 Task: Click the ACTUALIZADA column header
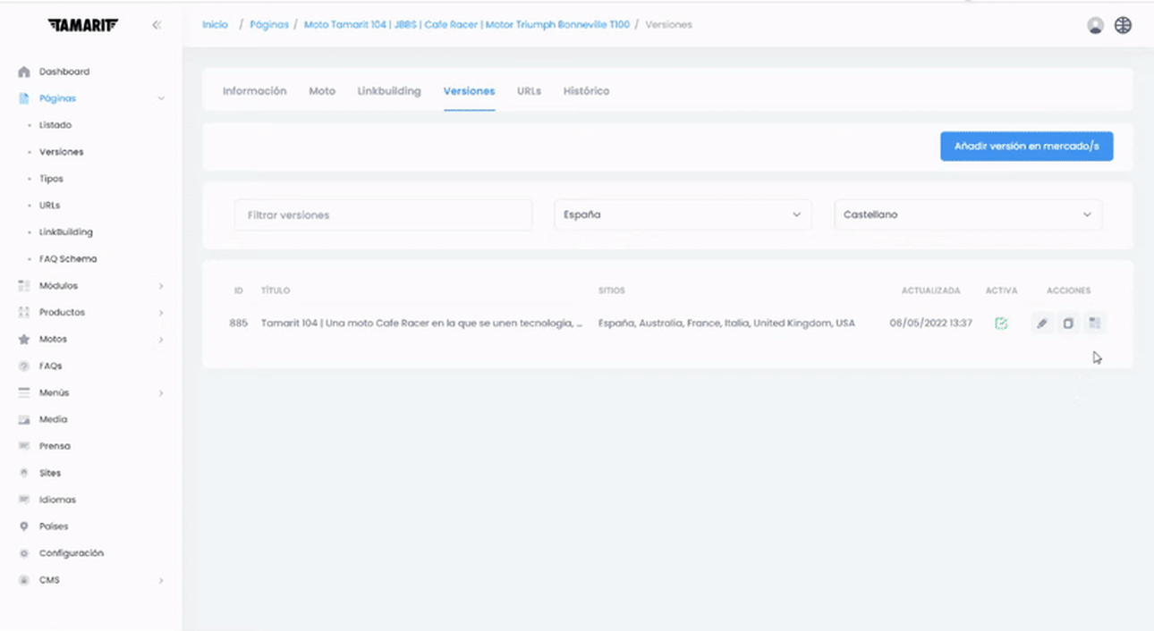[x=930, y=290]
